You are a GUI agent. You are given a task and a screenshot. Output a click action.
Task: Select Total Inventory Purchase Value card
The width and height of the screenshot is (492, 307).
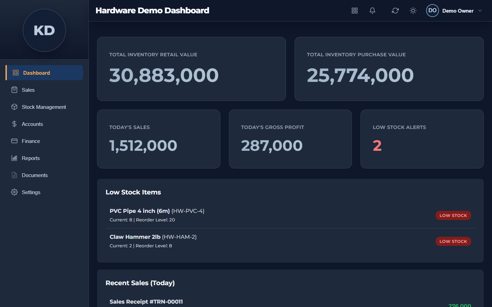[389, 69]
